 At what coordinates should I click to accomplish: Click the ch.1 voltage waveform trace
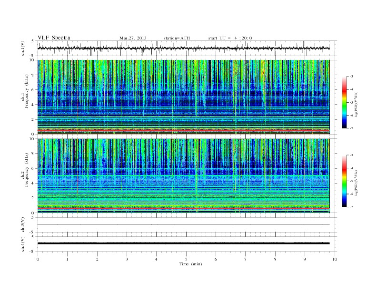click(183, 48)
